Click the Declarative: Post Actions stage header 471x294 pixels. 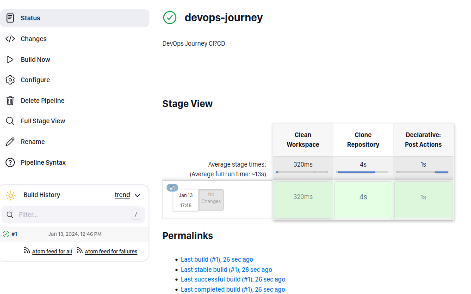click(x=423, y=140)
